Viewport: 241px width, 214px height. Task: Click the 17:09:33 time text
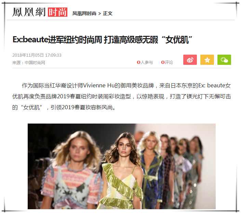pyautogui.click(x=53, y=55)
